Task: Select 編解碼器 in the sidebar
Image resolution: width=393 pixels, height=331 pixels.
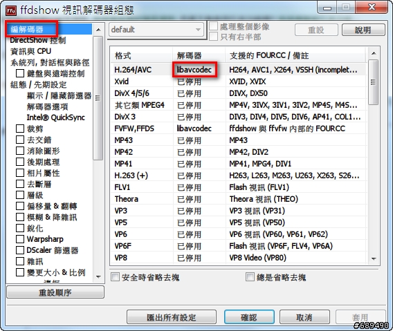Action: (27, 29)
